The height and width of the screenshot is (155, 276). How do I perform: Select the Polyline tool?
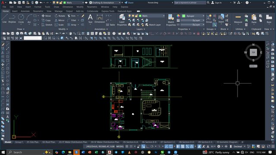12,19
